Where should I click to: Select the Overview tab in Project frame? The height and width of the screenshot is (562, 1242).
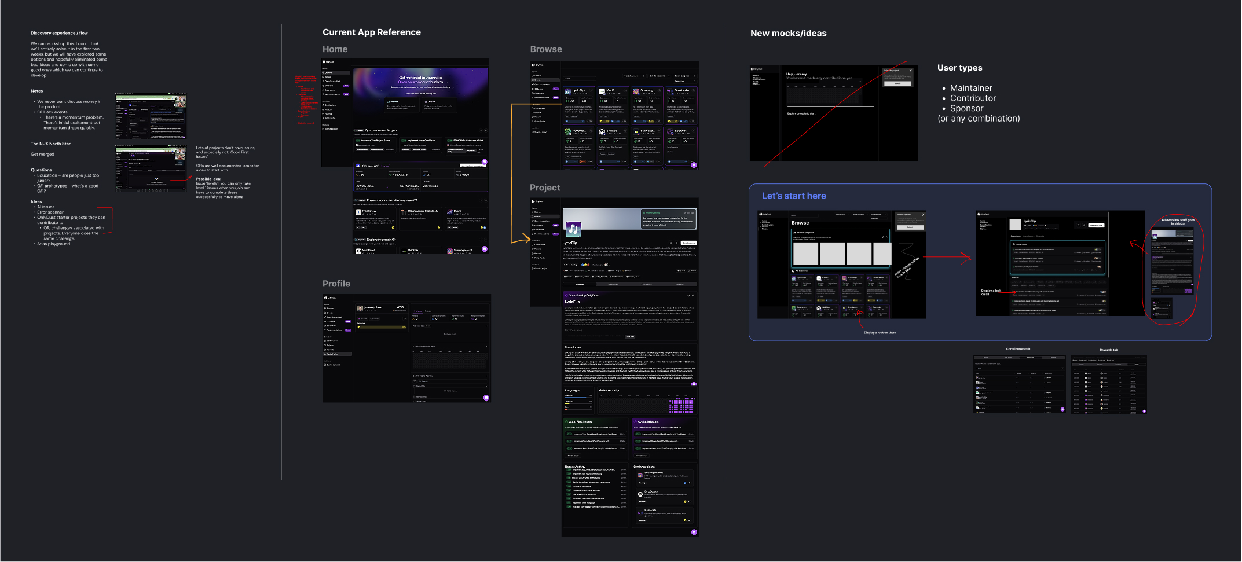pyautogui.click(x=580, y=284)
